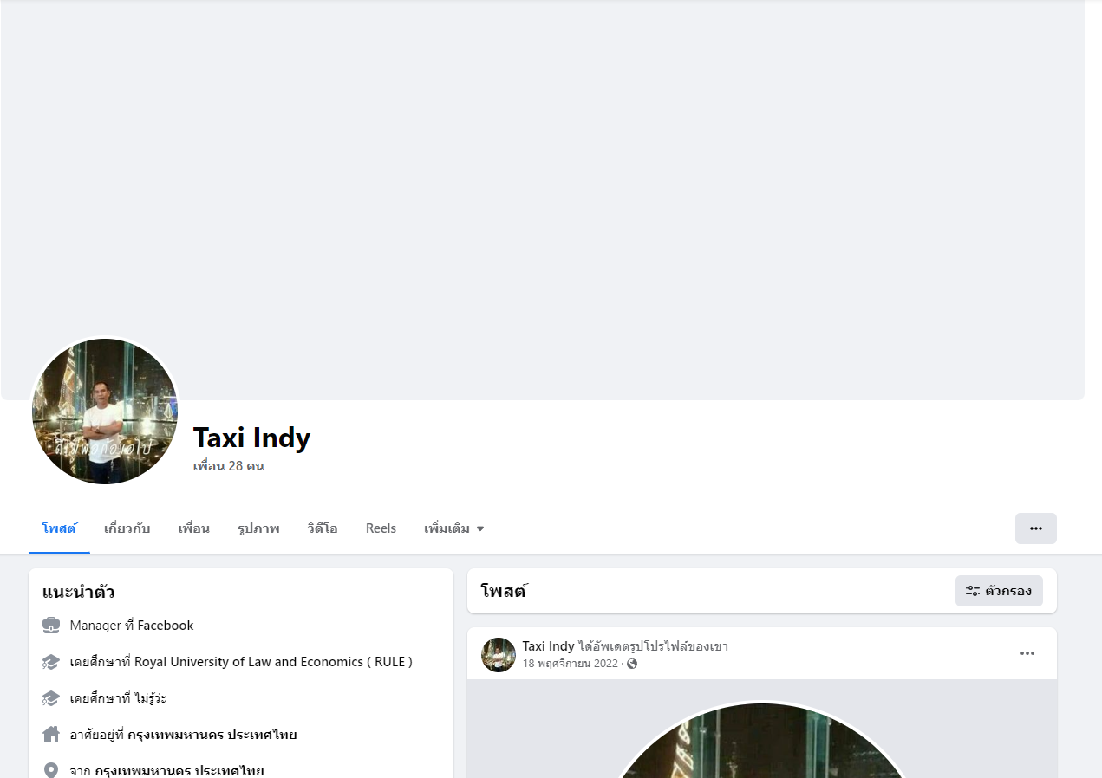Open Taxi Indy's large profile picture
The image size is (1102, 778).
coord(105,411)
